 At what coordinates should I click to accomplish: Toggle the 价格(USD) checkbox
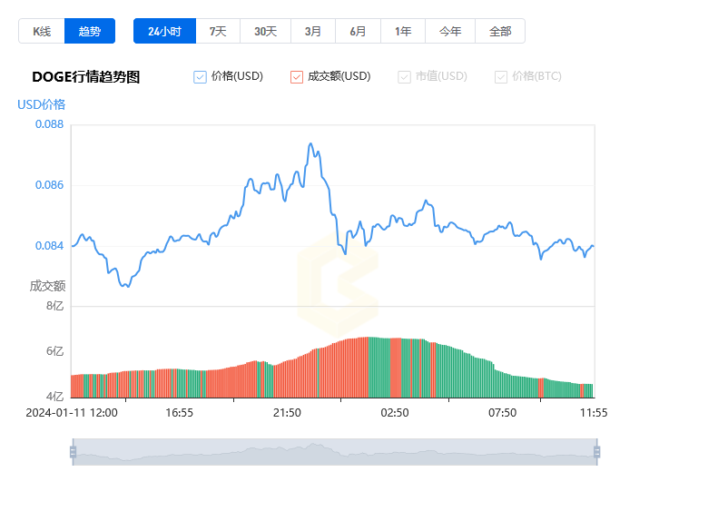201,77
